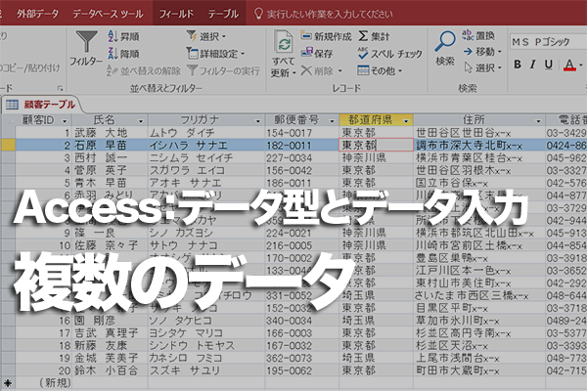The image size is (587, 391).
Task: Open the MS Pゴシック font box
Action: [x=547, y=41]
